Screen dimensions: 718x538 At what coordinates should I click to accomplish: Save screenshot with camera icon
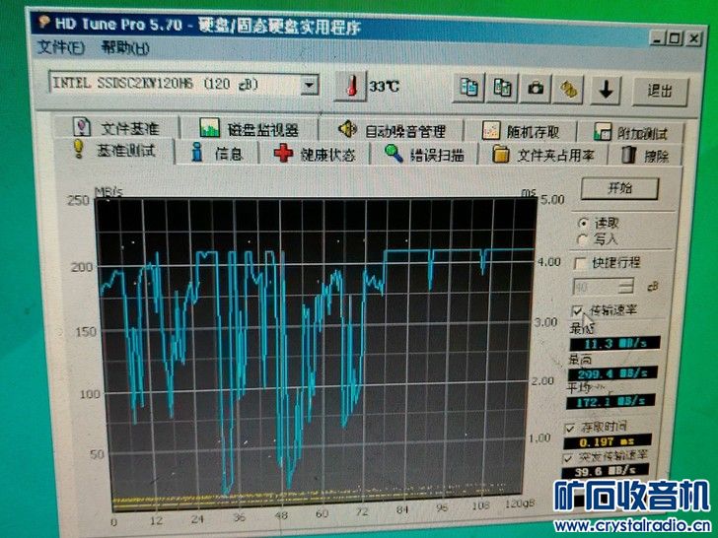[x=536, y=89]
